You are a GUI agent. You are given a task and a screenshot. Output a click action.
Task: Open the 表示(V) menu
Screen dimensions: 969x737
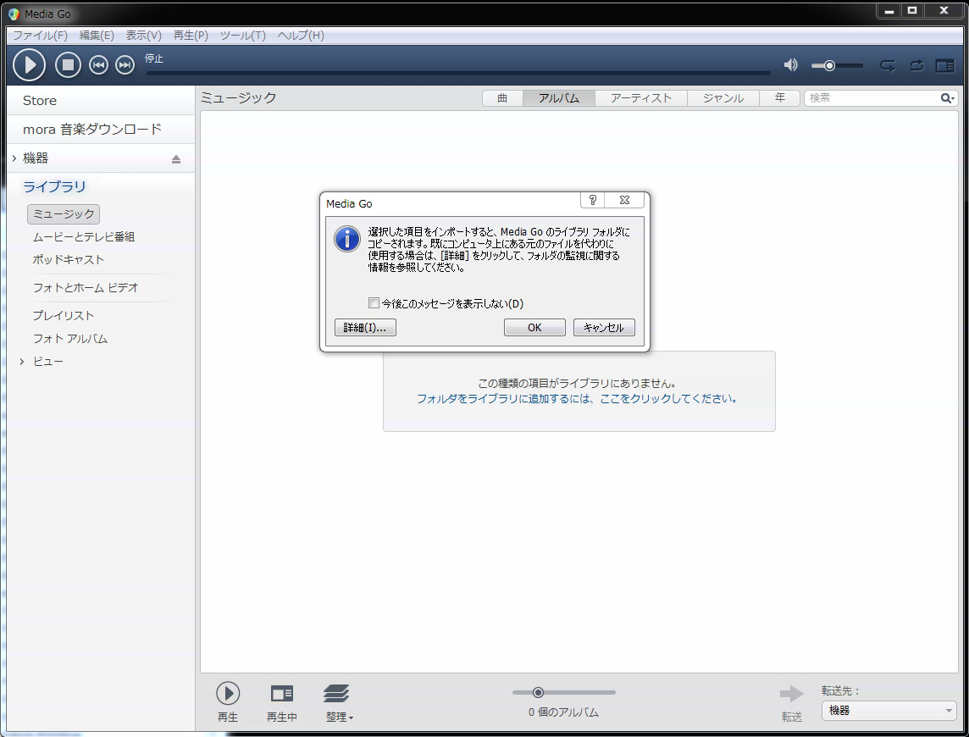click(x=143, y=36)
